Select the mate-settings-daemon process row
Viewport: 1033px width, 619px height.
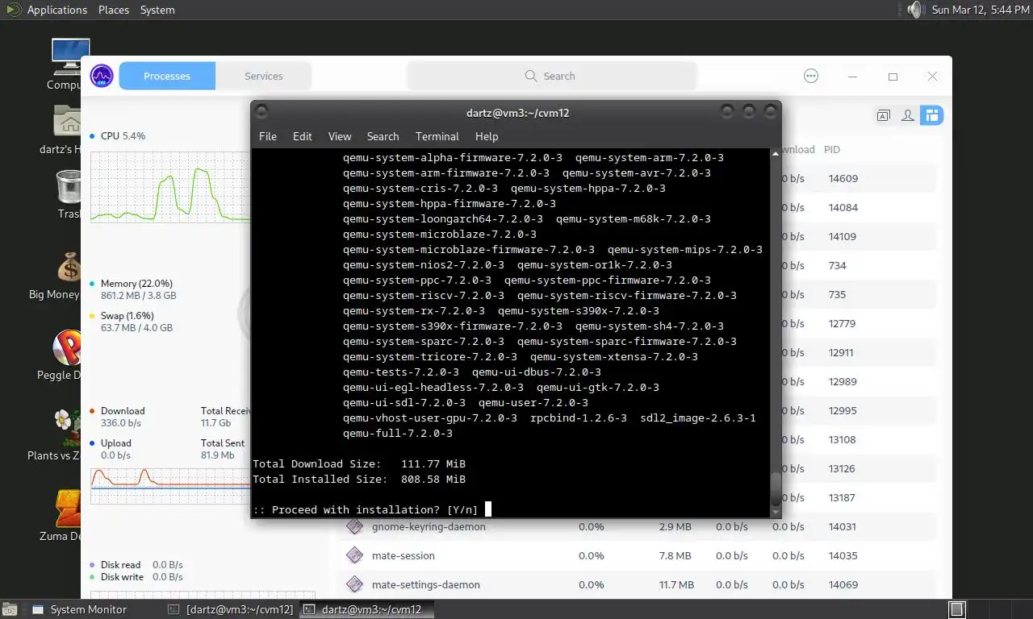coord(638,584)
